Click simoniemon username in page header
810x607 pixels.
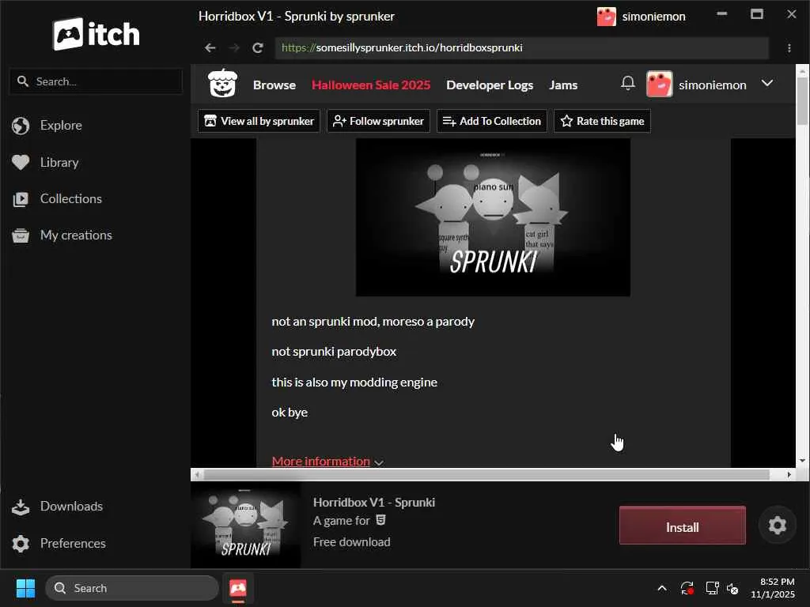713,85
